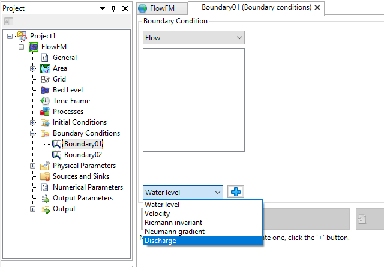This screenshot has width=384, height=267.
Task: Click the General document icon
Action: pyautogui.click(x=45, y=58)
